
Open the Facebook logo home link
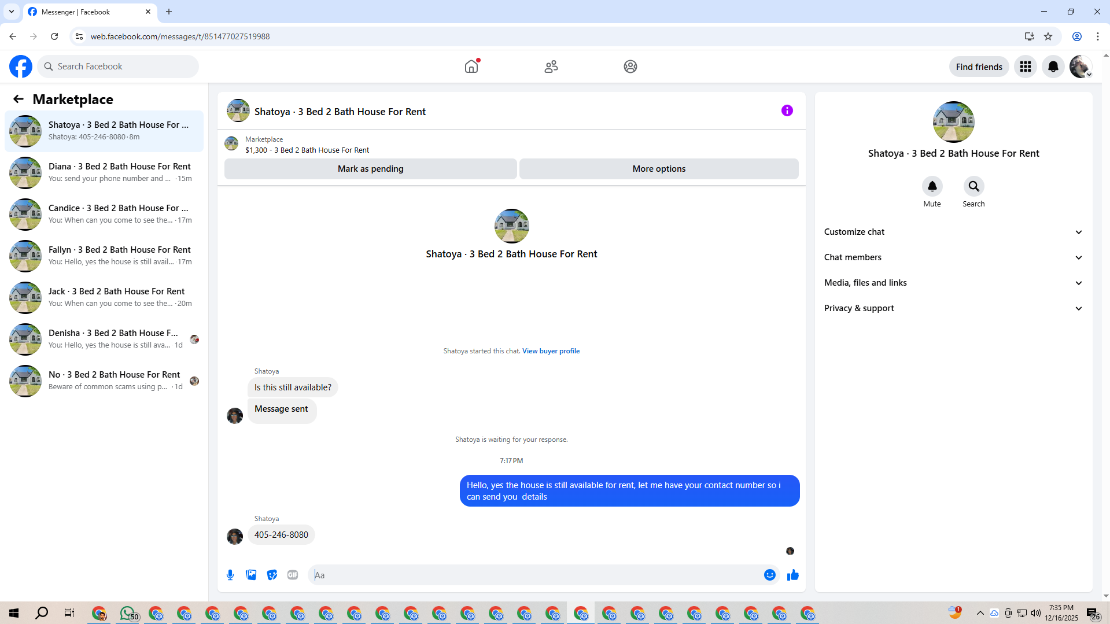click(21, 67)
